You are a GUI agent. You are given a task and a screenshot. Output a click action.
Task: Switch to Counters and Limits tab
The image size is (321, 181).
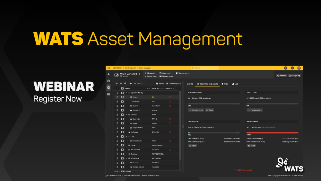click(x=207, y=84)
